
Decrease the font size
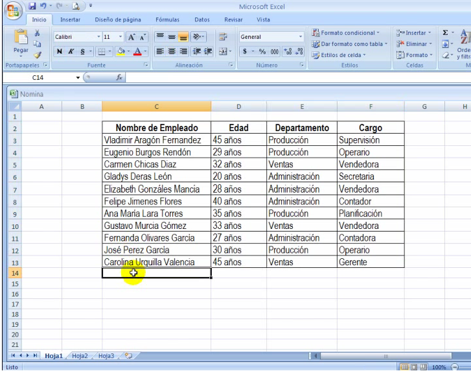pyautogui.click(x=143, y=37)
